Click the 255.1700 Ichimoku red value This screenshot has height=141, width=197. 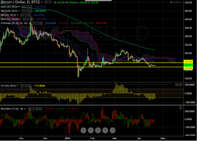click(101, 23)
